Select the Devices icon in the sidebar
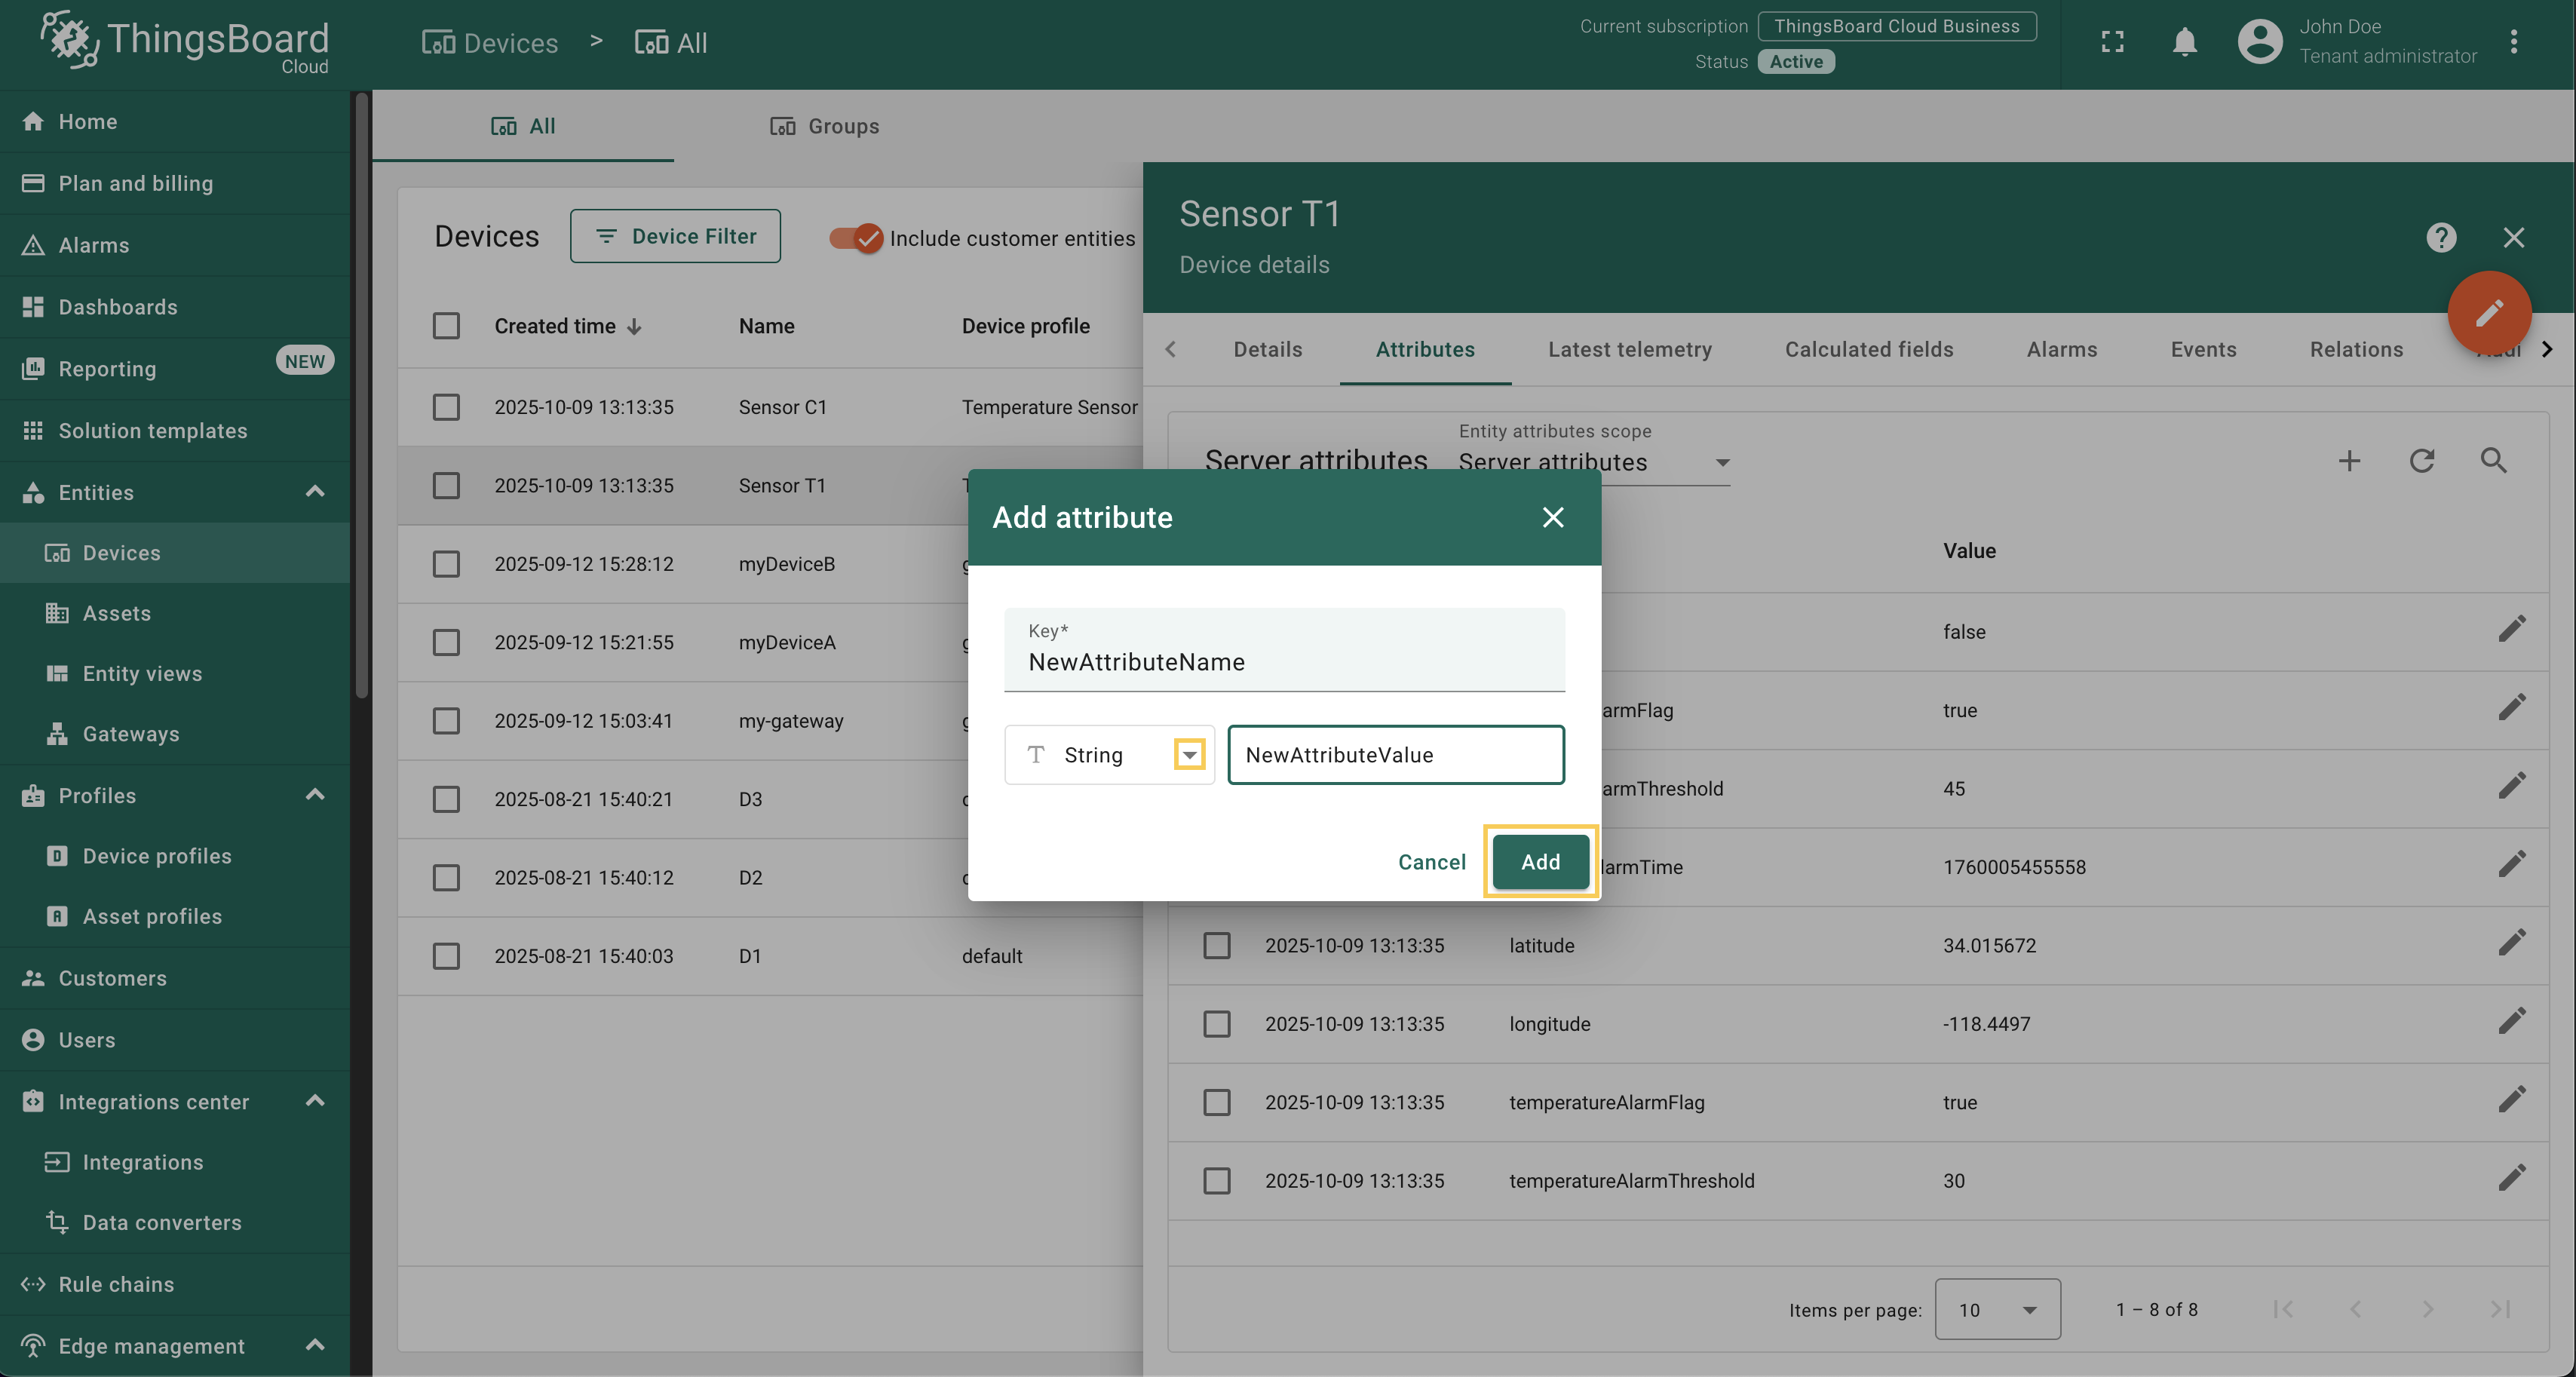The image size is (2576, 1377). (x=57, y=552)
